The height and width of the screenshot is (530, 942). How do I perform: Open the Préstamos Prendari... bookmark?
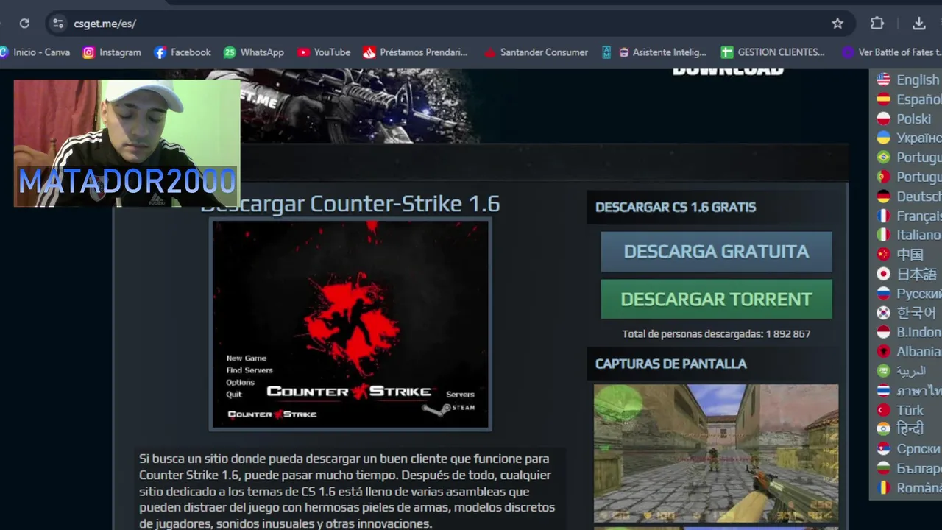pyautogui.click(x=415, y=52)
